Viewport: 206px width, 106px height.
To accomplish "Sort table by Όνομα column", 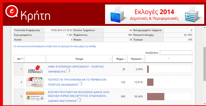I will tap(79, 59).
